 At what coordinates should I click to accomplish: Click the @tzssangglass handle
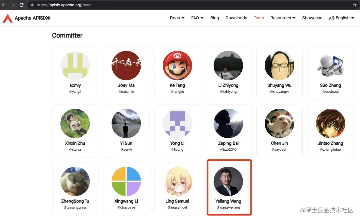[x=75, y=207]
